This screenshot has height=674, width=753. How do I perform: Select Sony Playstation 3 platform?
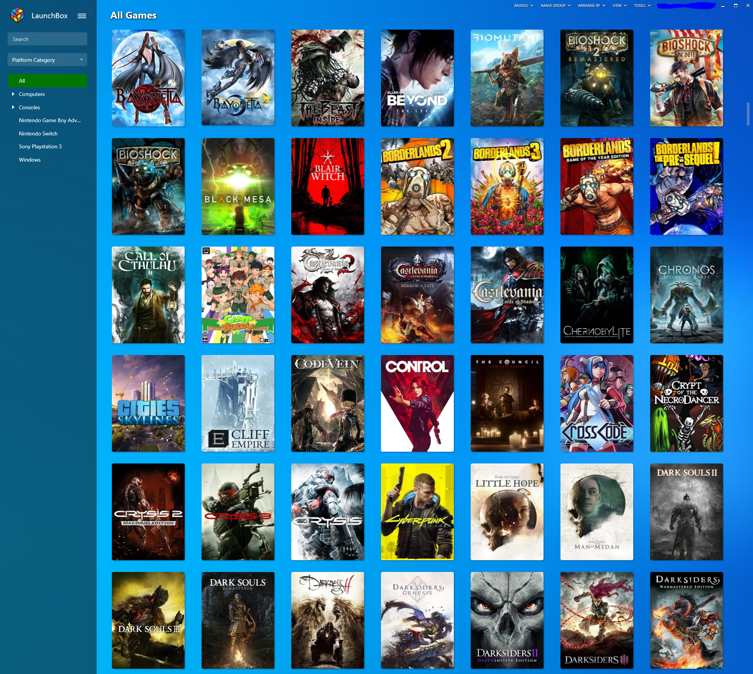pos(40,146)
